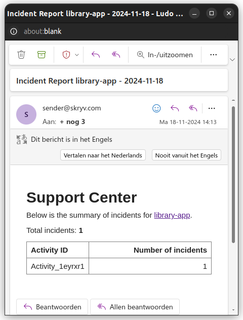The image size is (243, 320).
Task: Click reply all arrows in the message header
Action: [193, 108]
